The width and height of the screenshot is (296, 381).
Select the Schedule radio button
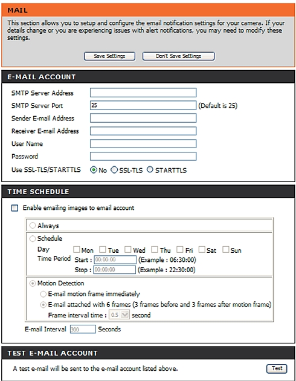33,239
